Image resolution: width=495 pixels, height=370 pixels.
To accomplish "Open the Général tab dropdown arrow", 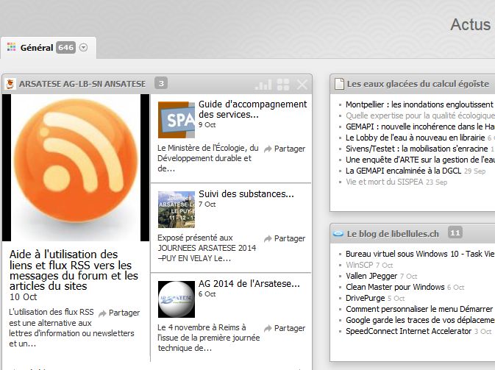I will pos(83,48).
